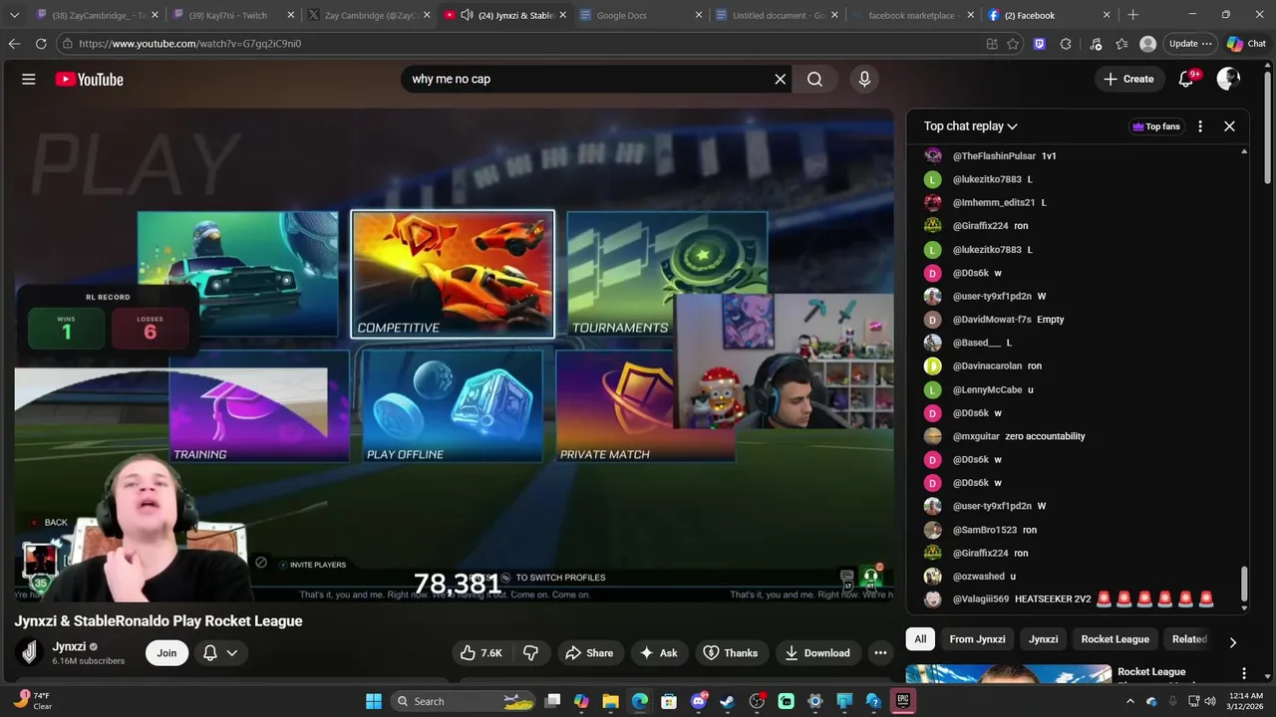Switch to Facebook tab

1047,15
